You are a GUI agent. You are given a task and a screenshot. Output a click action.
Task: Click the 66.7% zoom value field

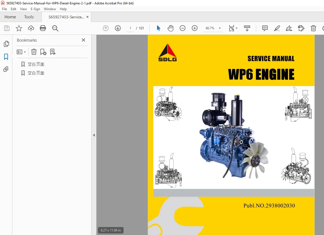210,28
